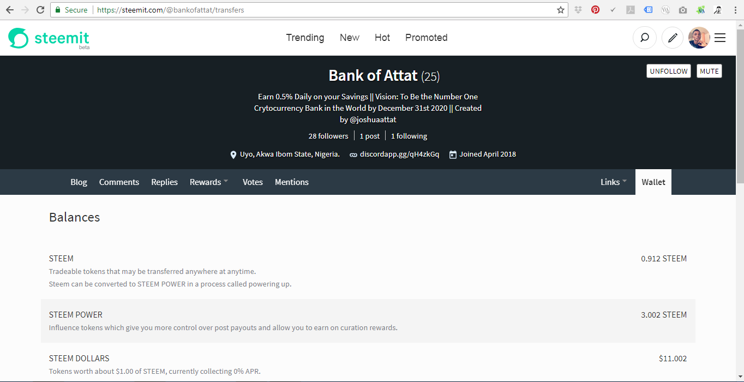Bookmark this page with the star icon
This screenshot has width=744, height=382.
pos(561,10)
